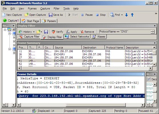Select the spamhaus.org Query line
The image size is (159, 114).
click(x=81, y=96)
